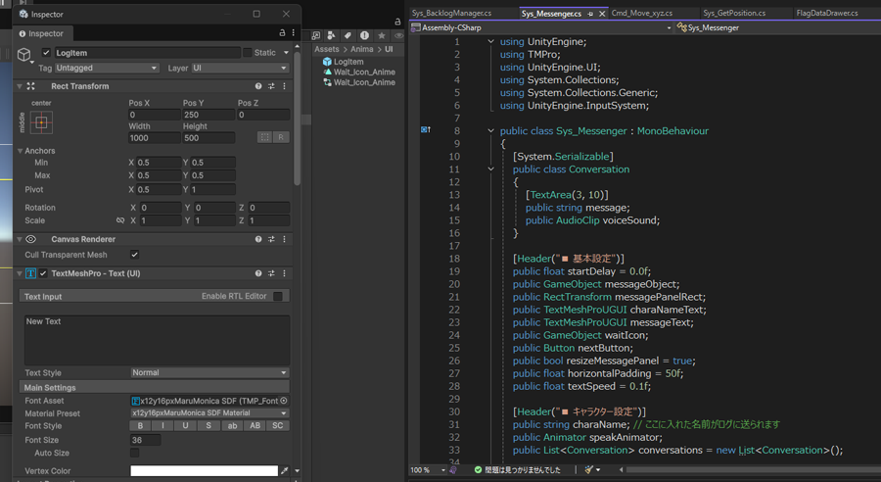Click the anchor preset box in Rect Transform
The width and height of the screenshot is (881, 482).
[x=41, y=122]
